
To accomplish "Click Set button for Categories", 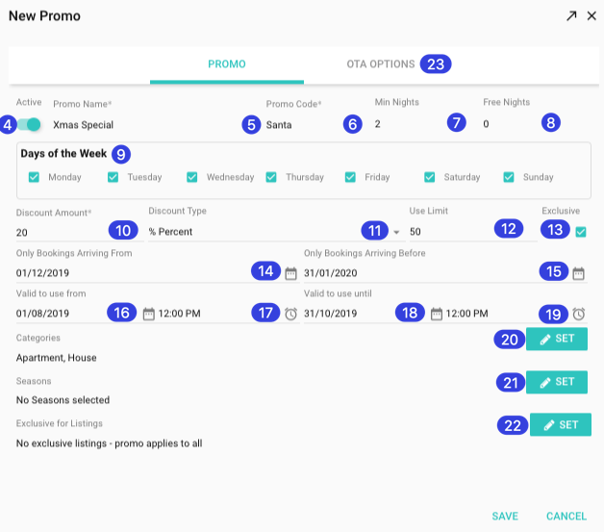I will [557, 339].
